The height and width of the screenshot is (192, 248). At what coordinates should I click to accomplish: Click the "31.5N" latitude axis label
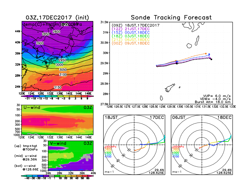click(x=105, y=22)
